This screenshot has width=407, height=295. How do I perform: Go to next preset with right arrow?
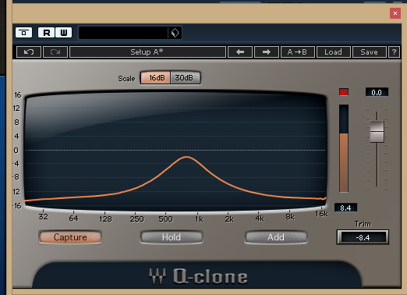267,52
